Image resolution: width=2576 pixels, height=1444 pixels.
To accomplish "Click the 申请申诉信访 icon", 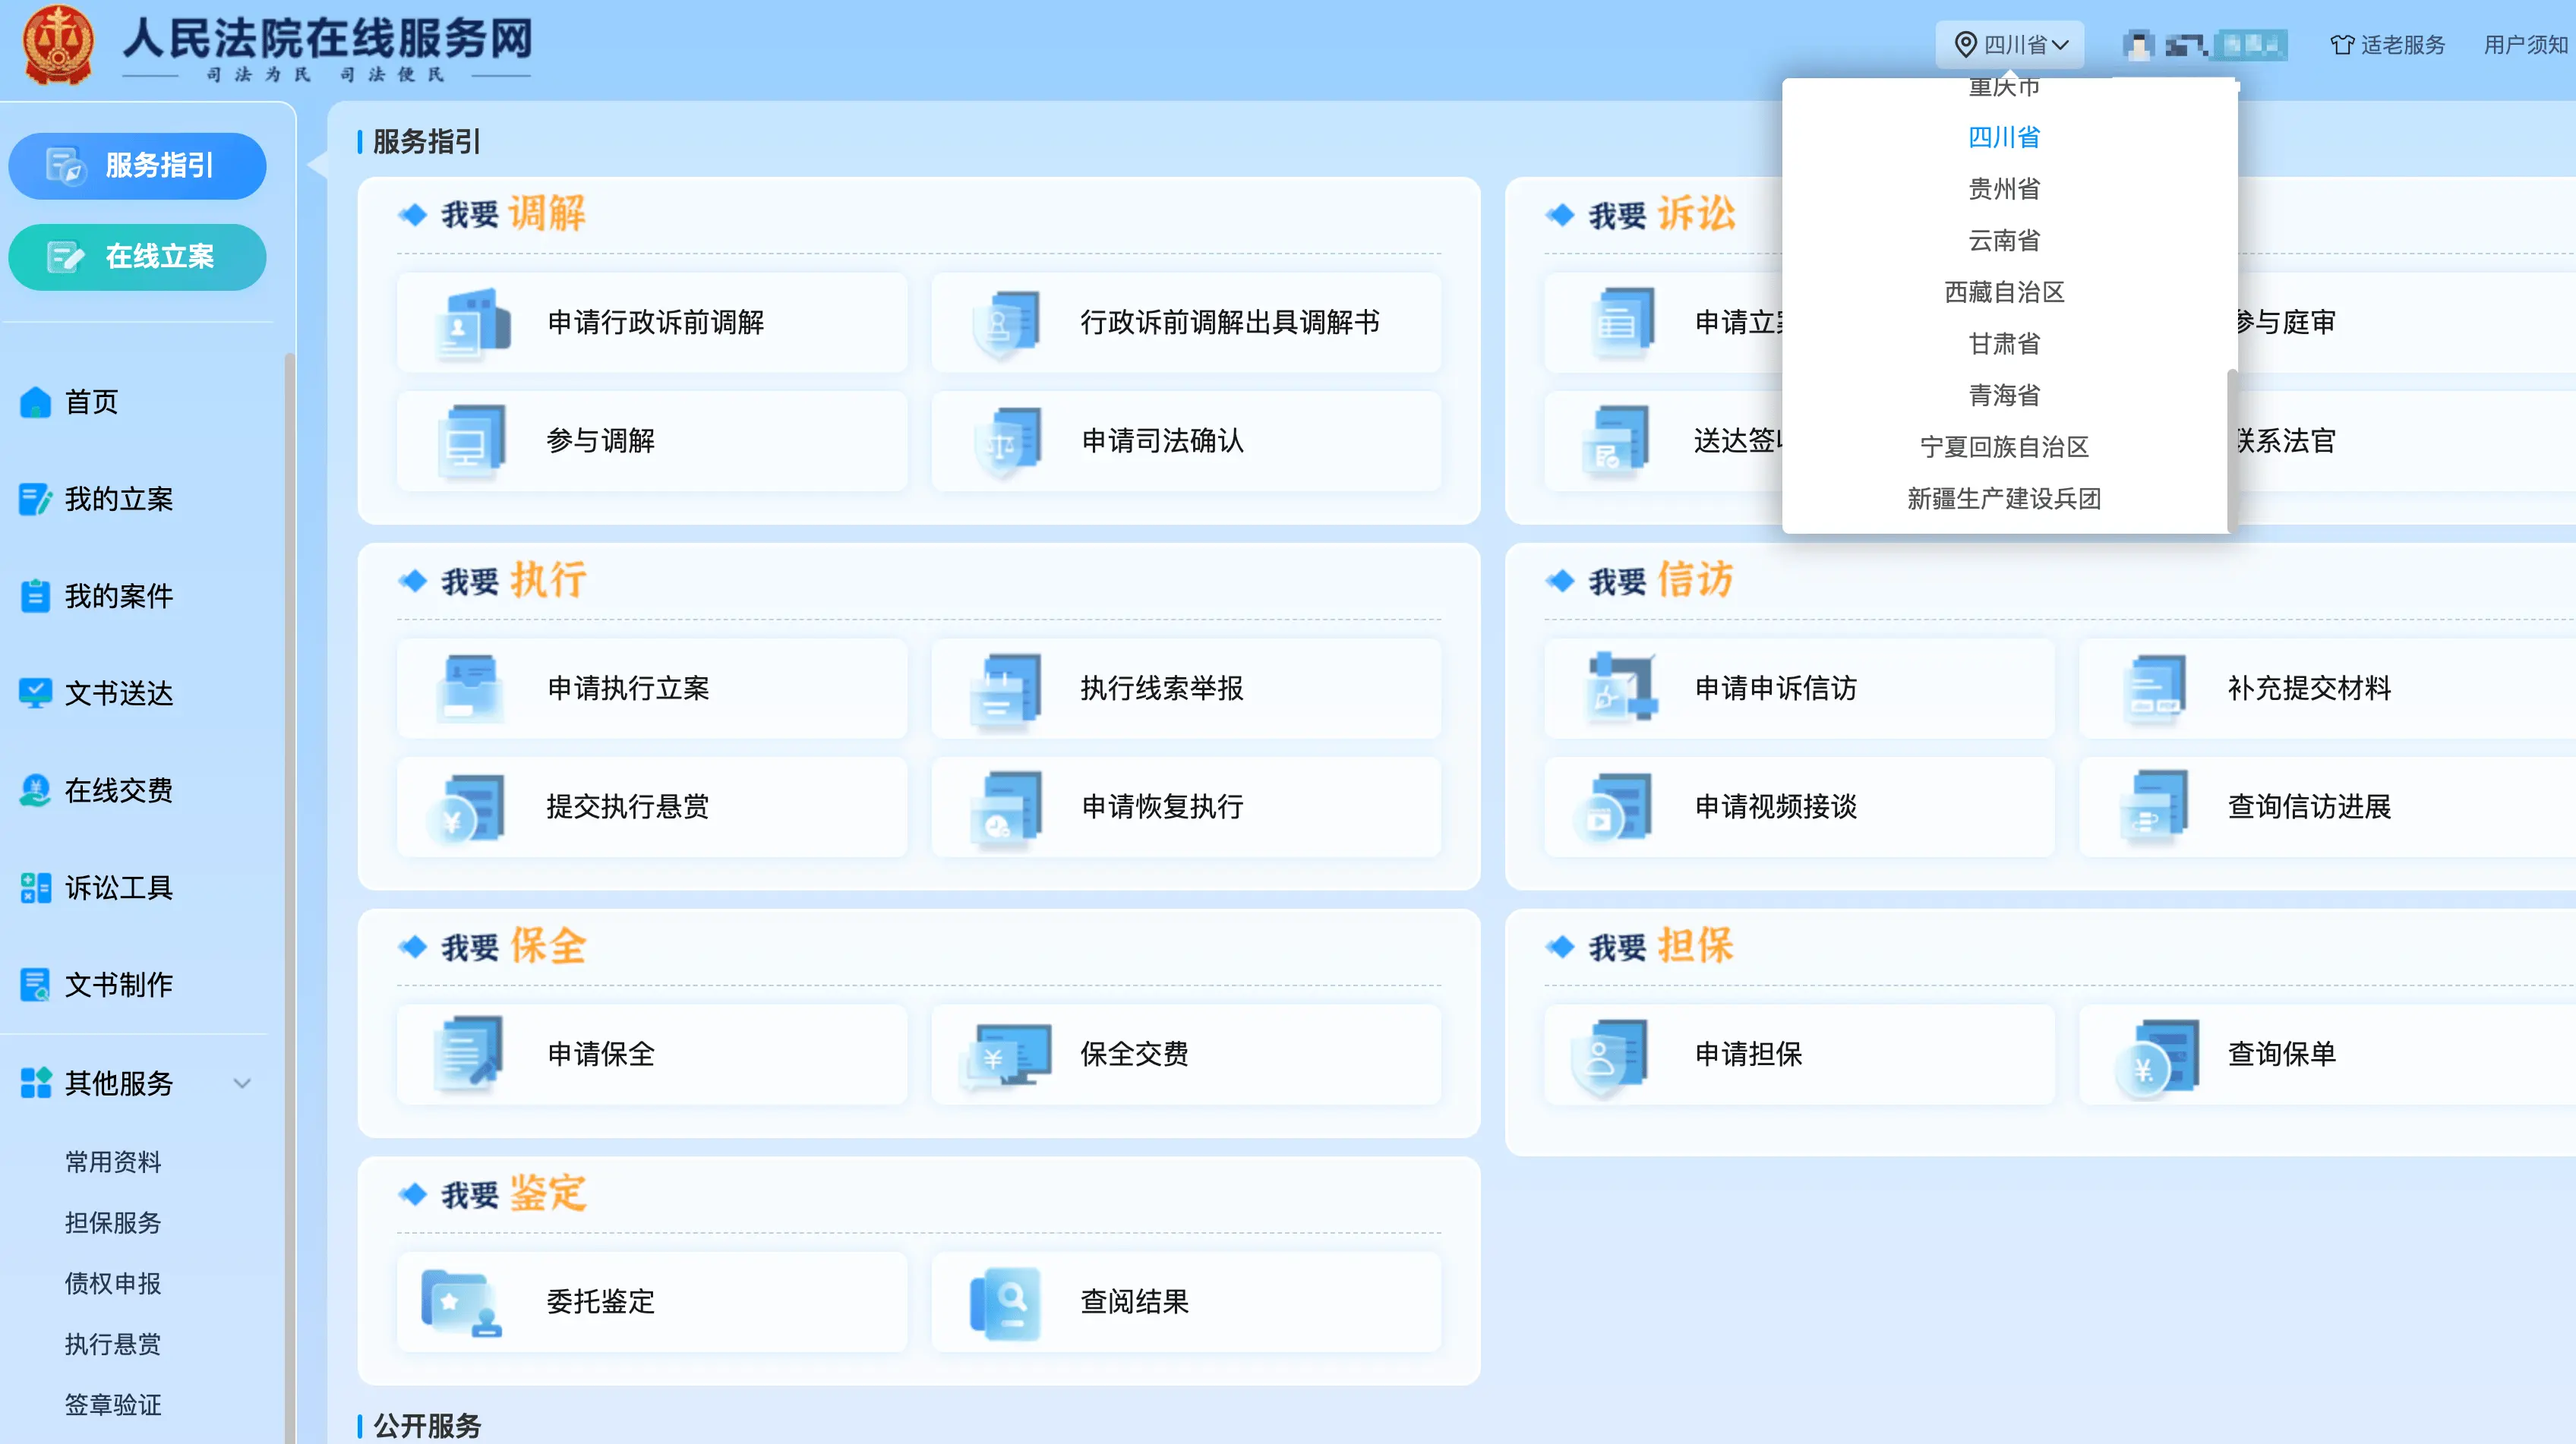I will (1621, 689).
